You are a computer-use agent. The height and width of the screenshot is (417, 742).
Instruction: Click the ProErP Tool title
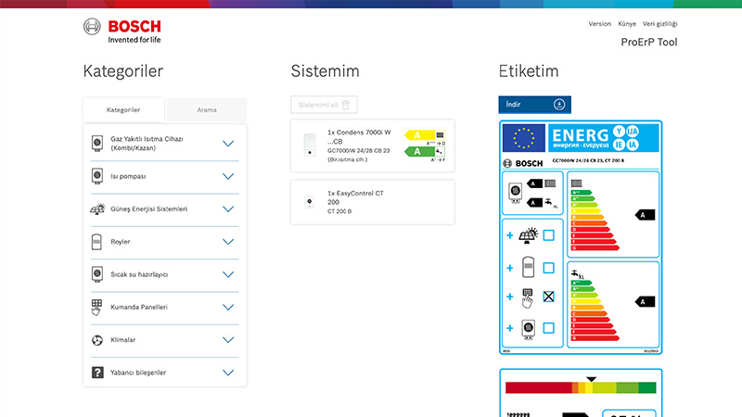point(648,42)
